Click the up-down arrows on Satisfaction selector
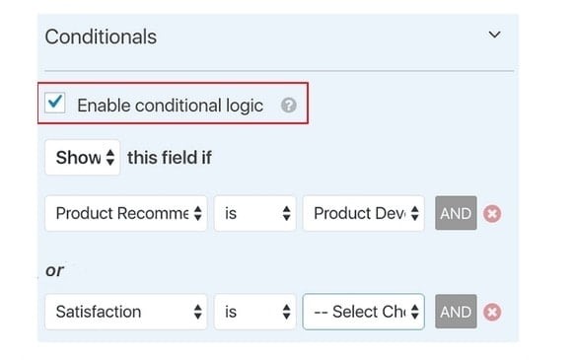575x360 pixels. [x=197, y=312]
